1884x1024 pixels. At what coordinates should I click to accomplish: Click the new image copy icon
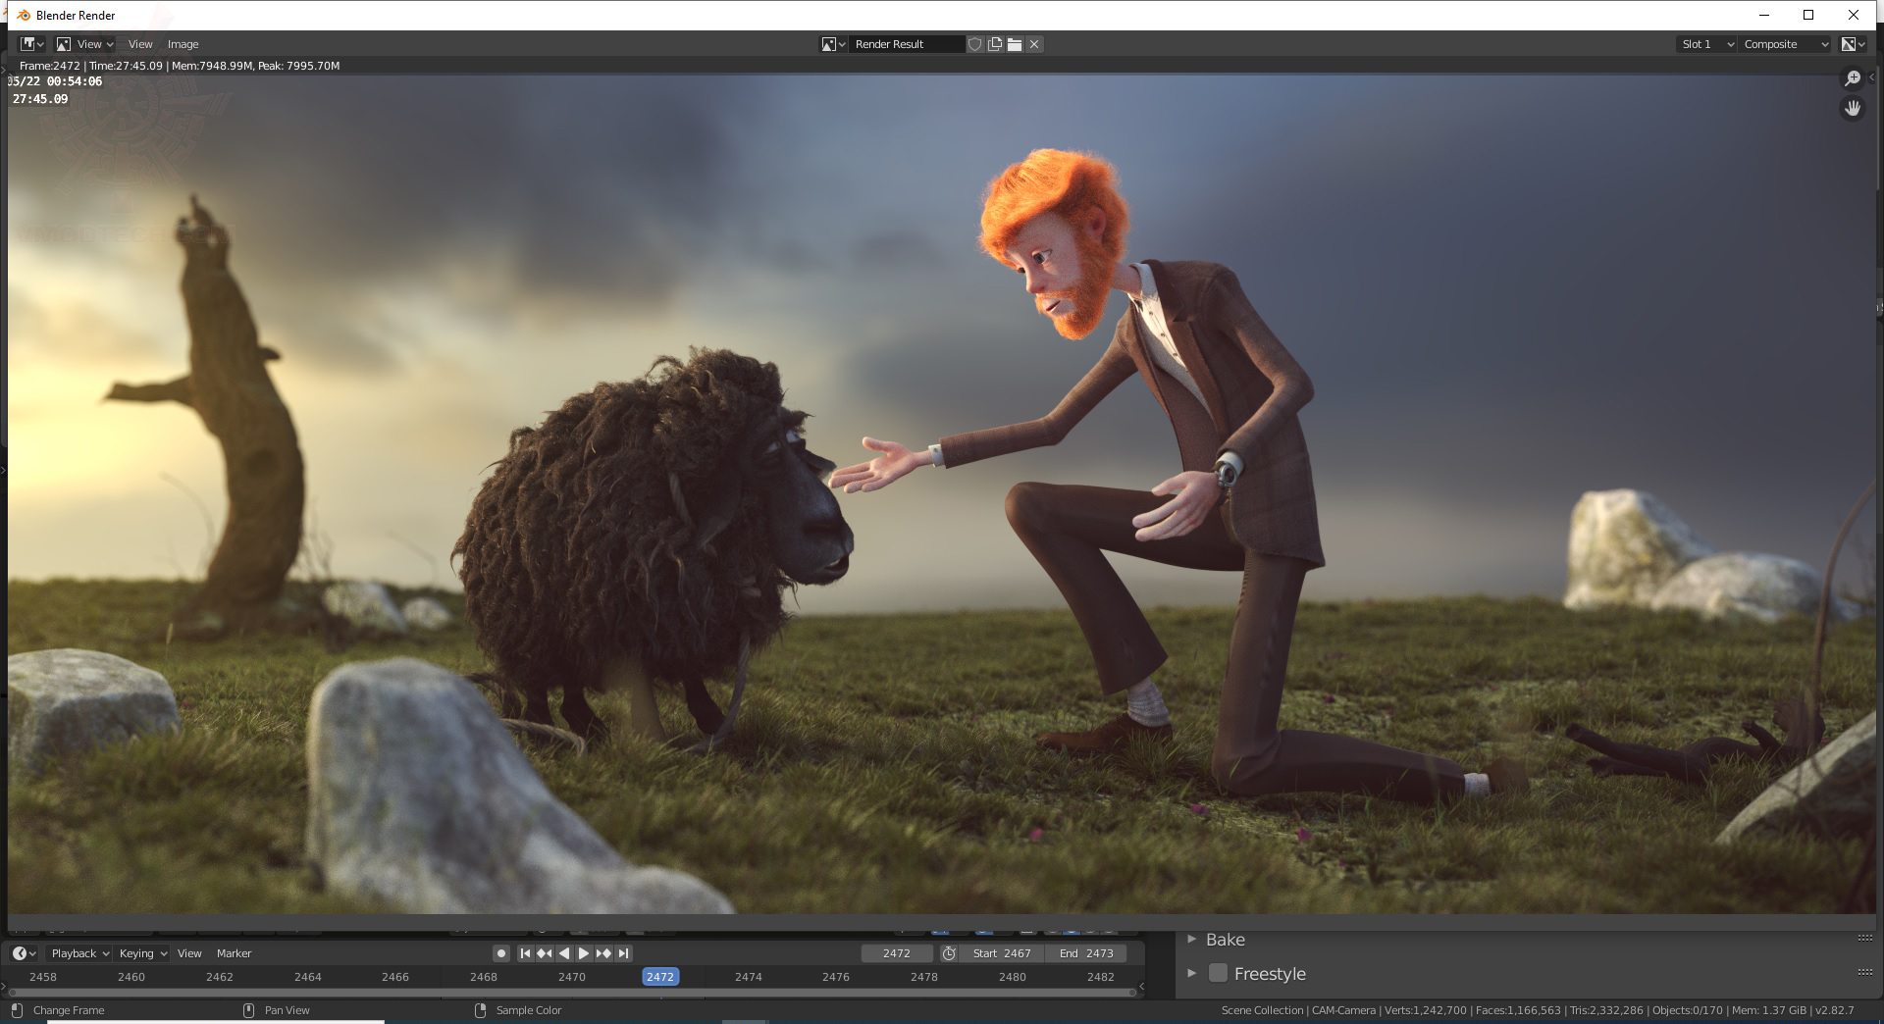[x=995, y=44]
